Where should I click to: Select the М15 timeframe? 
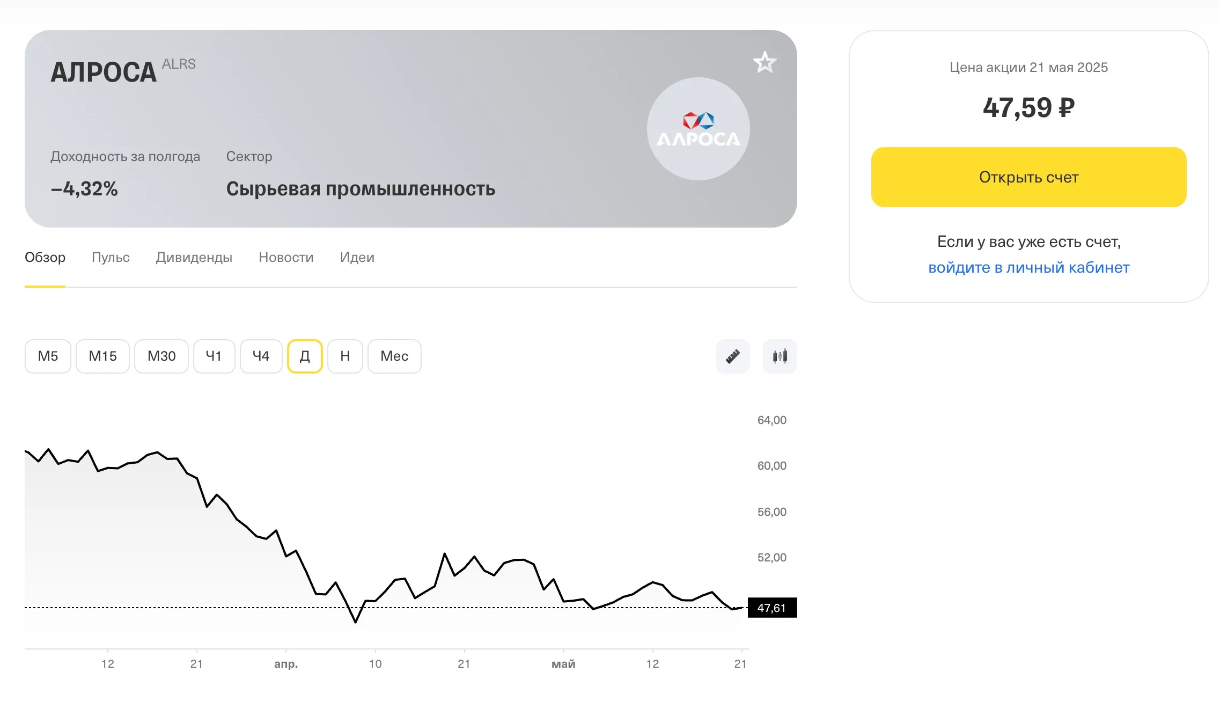(102, 356)
